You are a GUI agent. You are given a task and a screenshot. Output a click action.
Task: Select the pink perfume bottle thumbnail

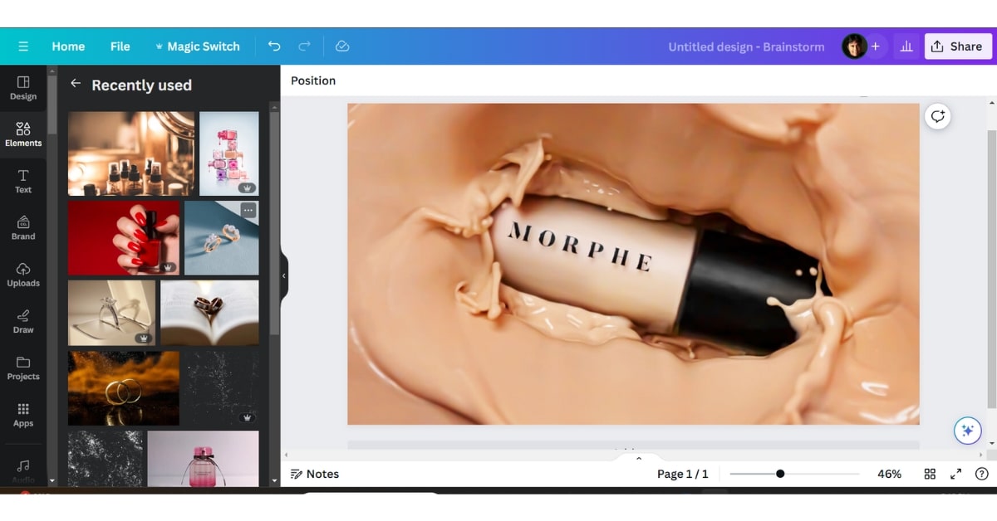coord(203,459)
